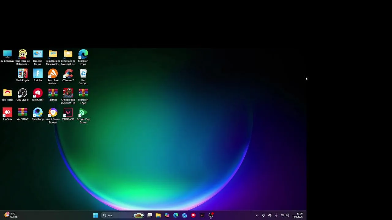The height and width of the screenshot is (220, 392).
Task: Open Outlook mail from the taskbar
Action: (x=184, y=215)
